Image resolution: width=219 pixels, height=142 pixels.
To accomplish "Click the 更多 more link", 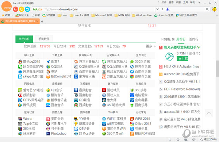I will [x=149, y=46].
